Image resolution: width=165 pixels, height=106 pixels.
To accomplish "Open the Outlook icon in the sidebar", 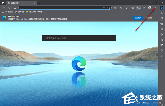I will (x=161, y=40).
